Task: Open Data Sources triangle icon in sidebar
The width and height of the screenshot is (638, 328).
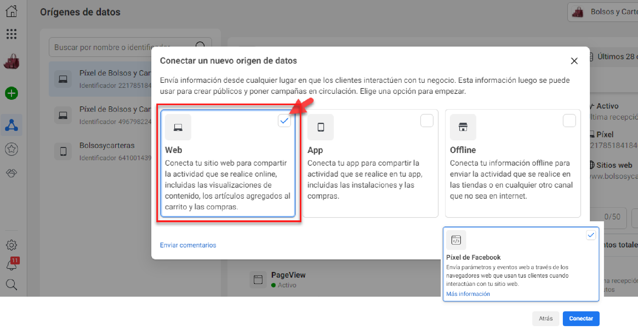Action: coord(12,125)
